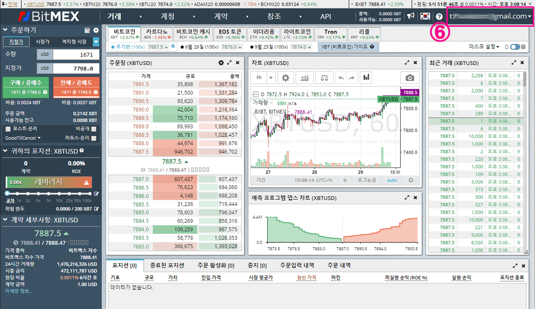
Task: Select the market order tab
Action: pyautogui.click(x=43, y=42)
